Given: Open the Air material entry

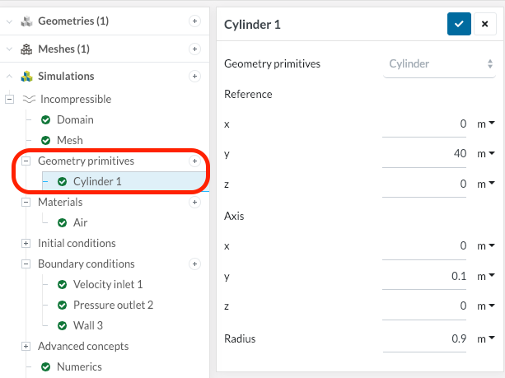Looking at the screenshot, I should (80, 222).
